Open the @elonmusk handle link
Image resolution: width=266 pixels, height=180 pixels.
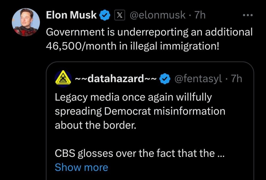(x=157, y=15)
